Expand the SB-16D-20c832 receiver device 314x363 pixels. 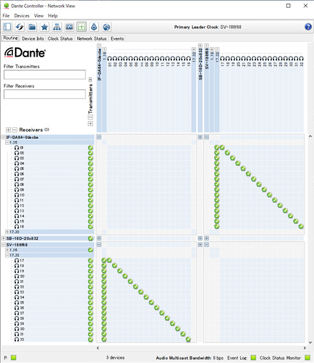tap(3, 238)
